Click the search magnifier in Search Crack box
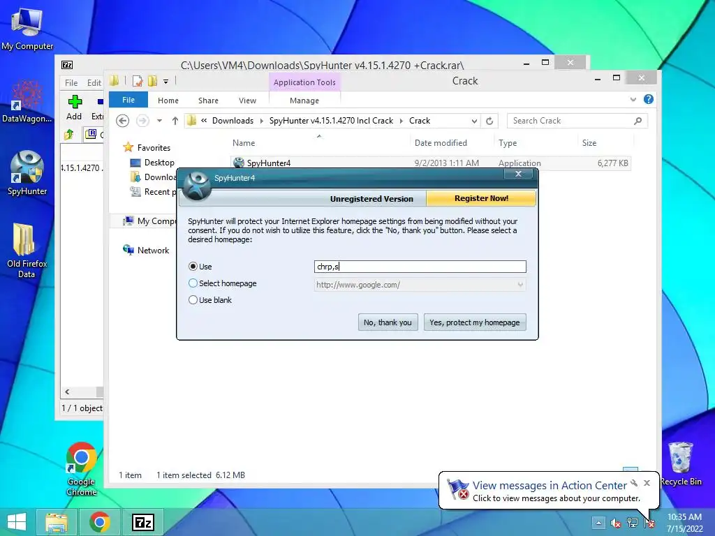Screen dimensions: 715x536 point(638,121)
